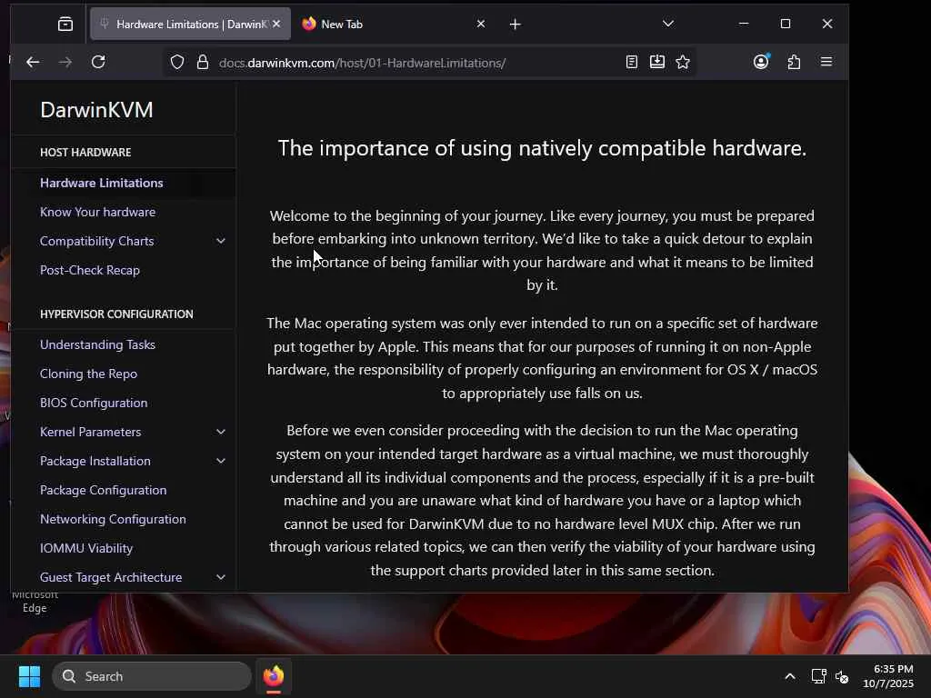The image size is (931, 698).
Task: Expand the Guest Target Architecture chevron
Action: 221,577
